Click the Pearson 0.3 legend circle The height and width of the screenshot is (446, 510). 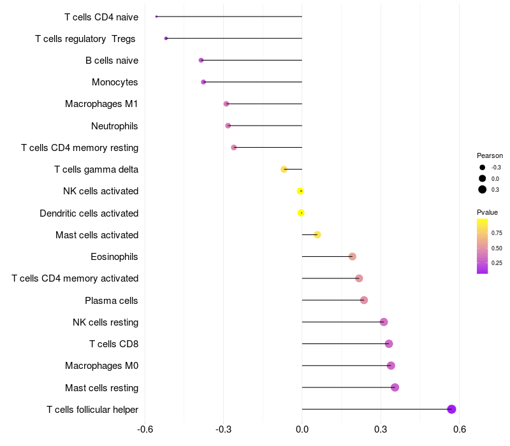click(483, 189)
